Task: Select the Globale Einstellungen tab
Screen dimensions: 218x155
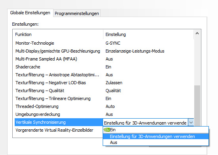Action: [30, 13]
